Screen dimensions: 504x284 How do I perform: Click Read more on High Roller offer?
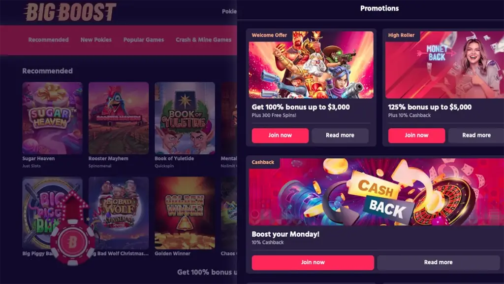(476, 136)
